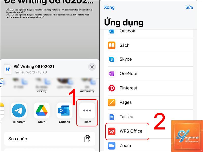Tap the three-dot Thêm icon
This screenshot has width=203, height=152.
(x=87, y=110)
